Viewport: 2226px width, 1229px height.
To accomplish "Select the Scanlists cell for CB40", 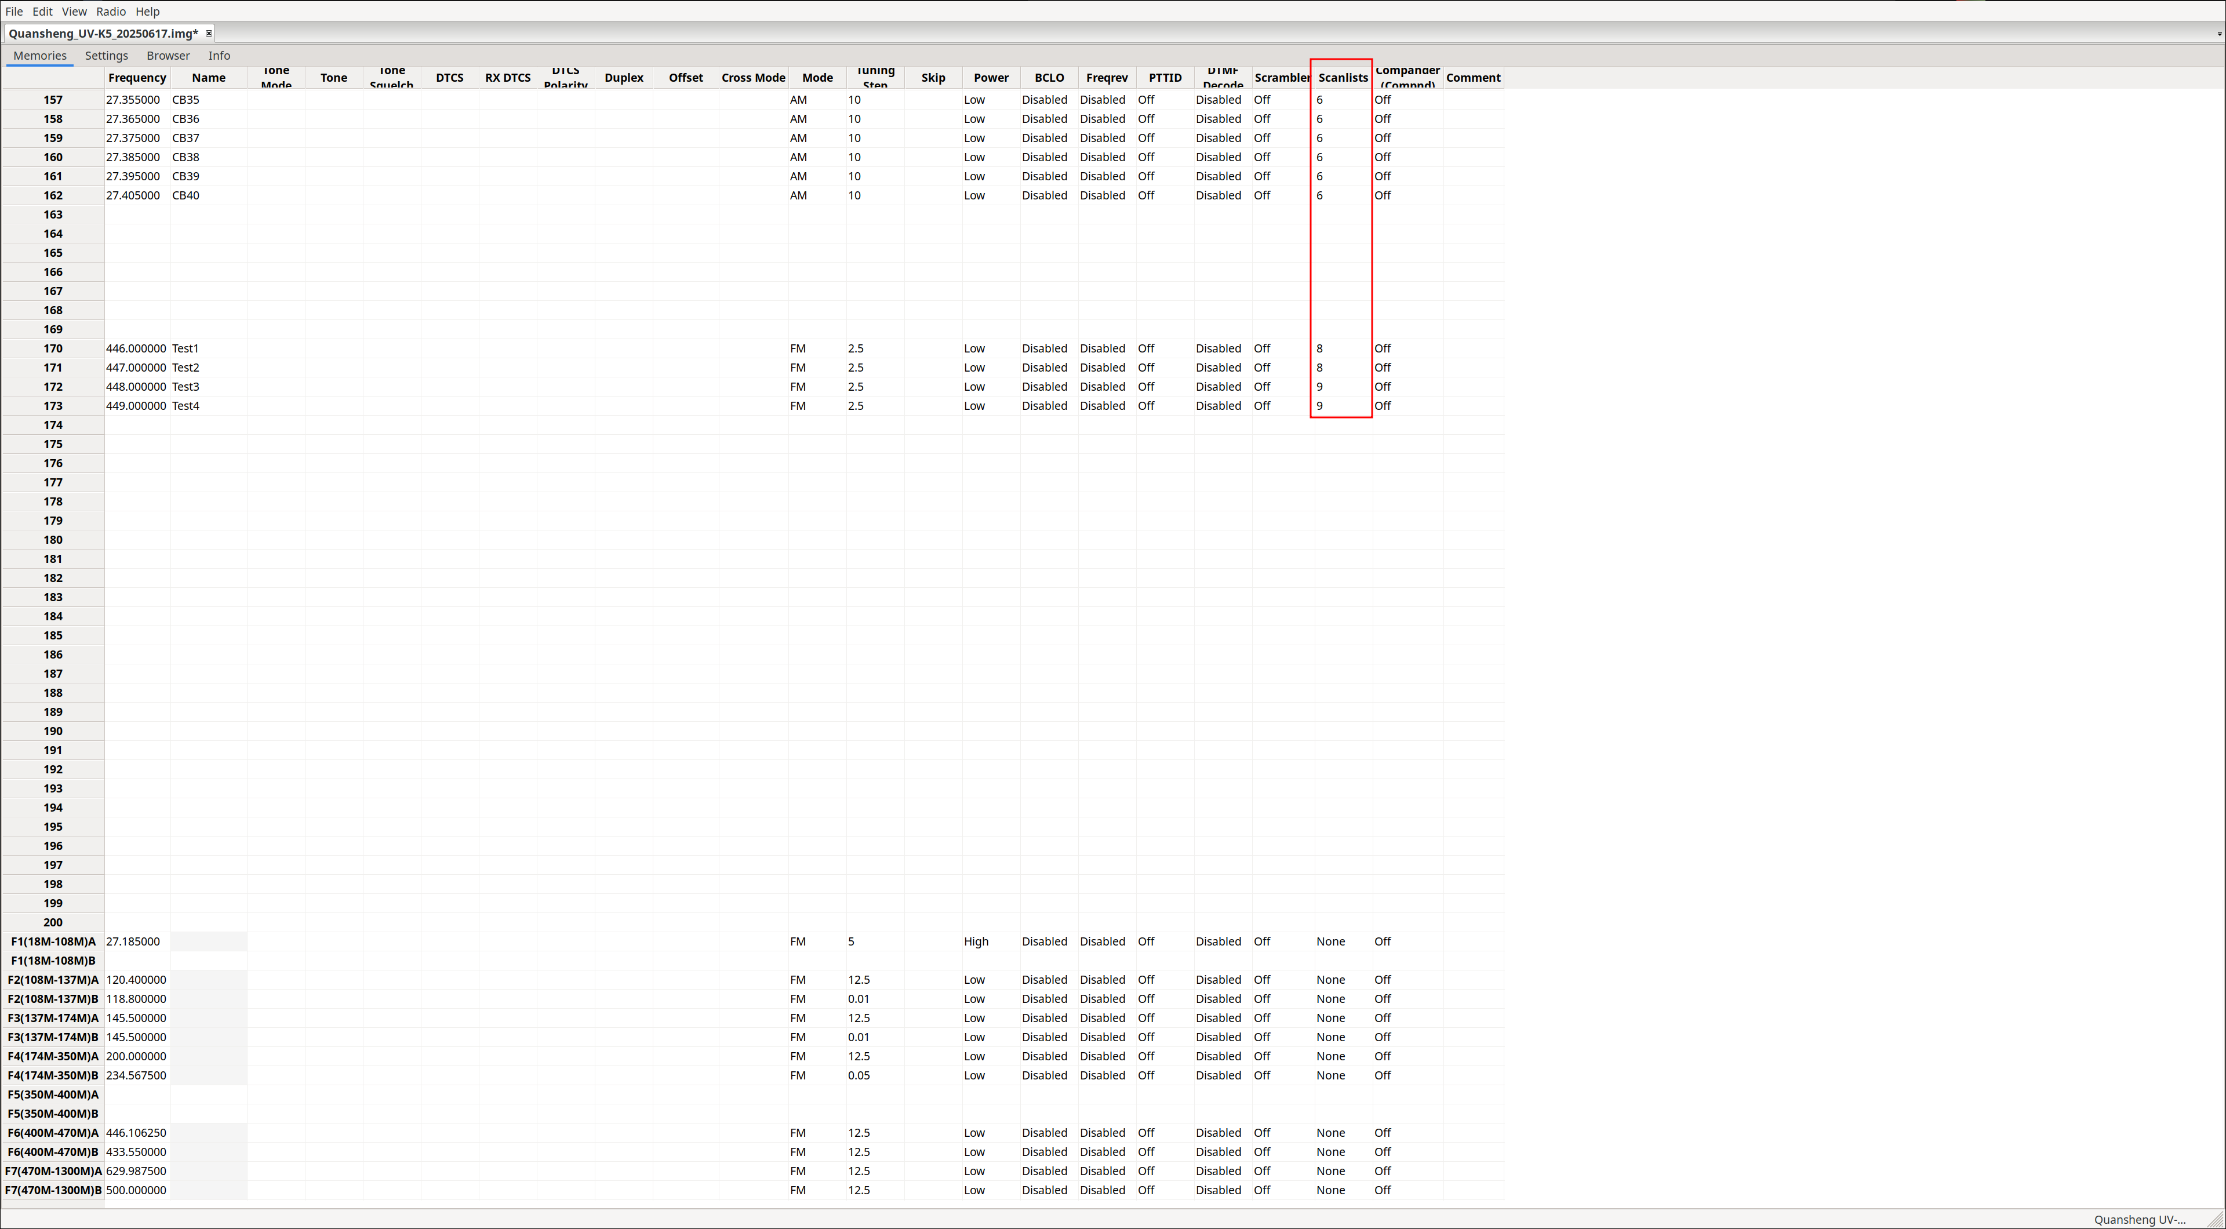I will [x=1342, y=195].
